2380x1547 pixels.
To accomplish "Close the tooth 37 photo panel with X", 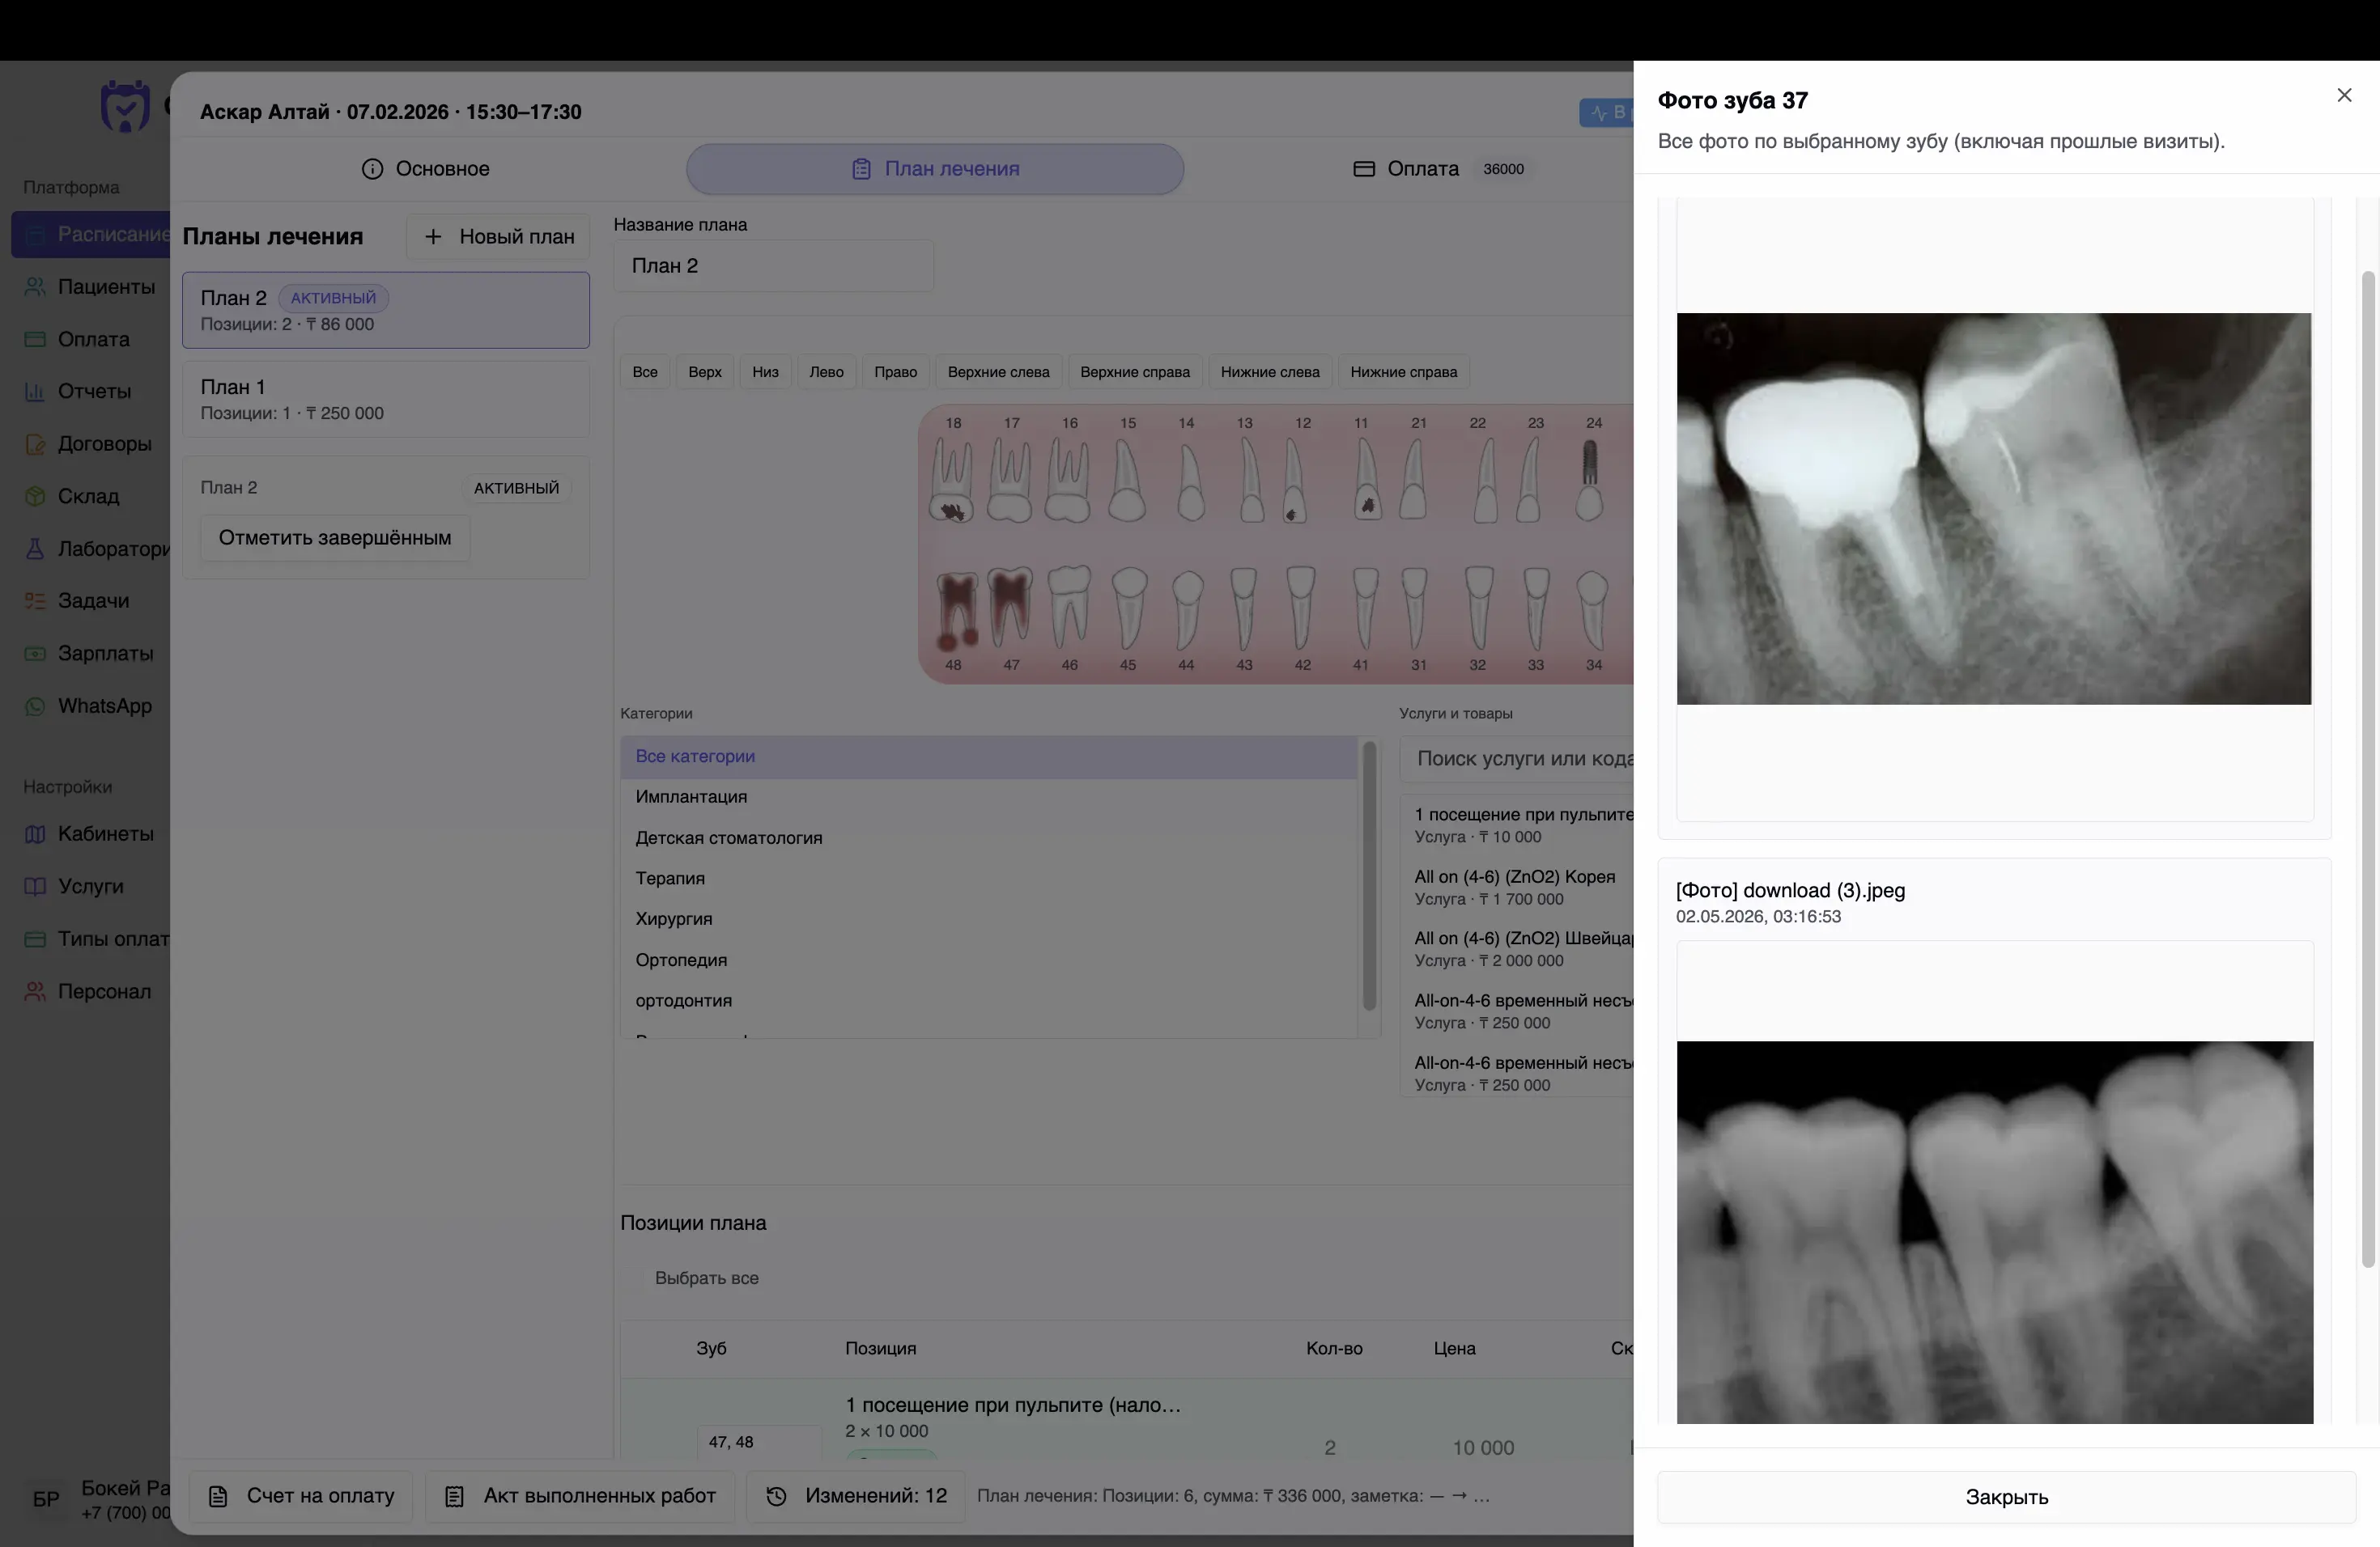I will [2344, 95].
